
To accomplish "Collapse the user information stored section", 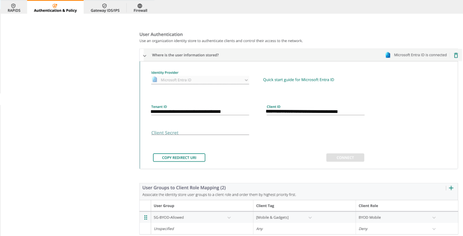I will coord(145,56).
